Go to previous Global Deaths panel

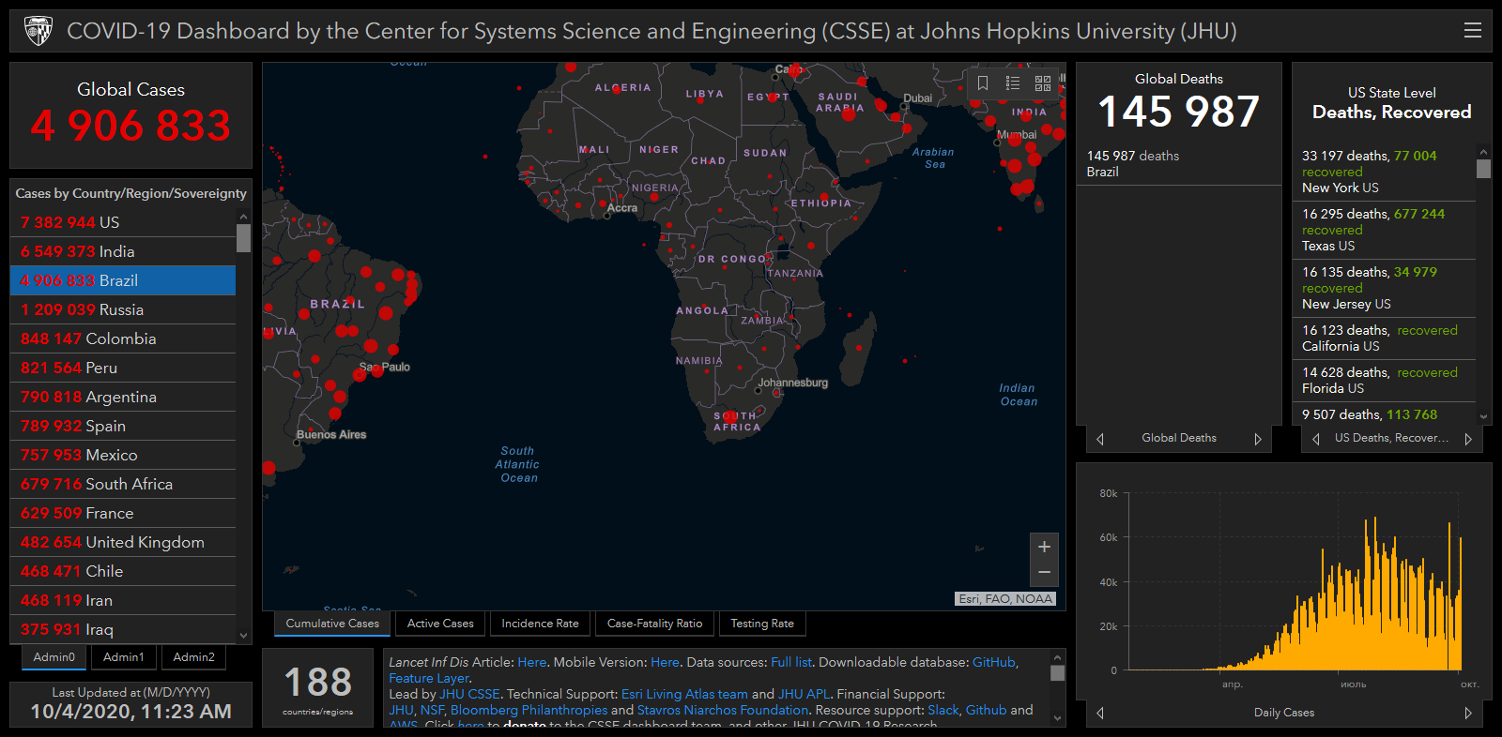click(1100, 439)
